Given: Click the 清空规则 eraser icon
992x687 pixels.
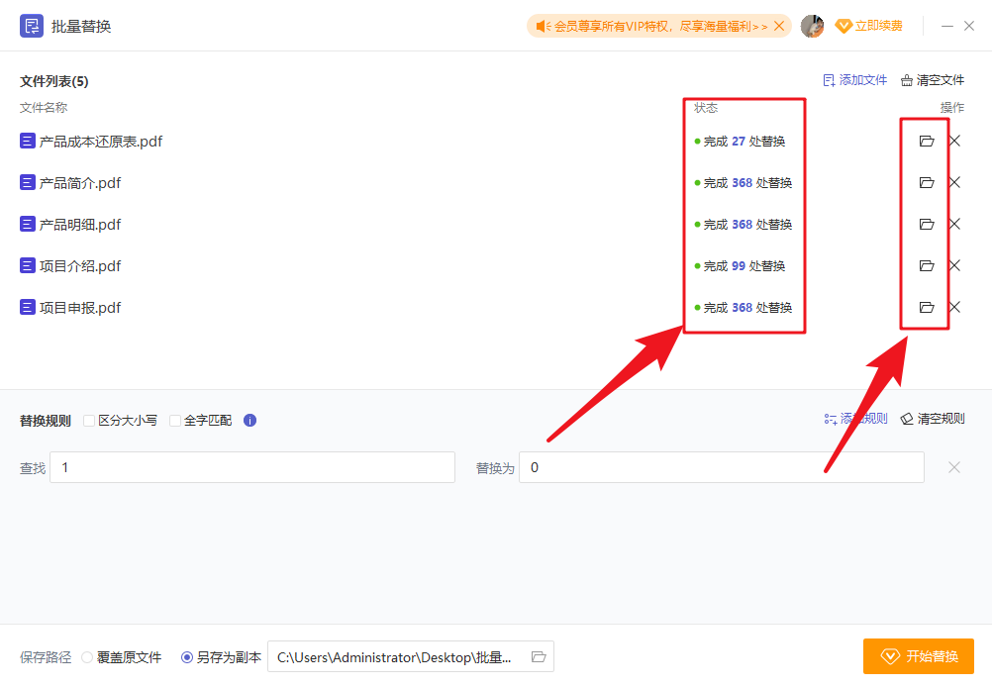Looking at the screenshot, I should point(906,418).
